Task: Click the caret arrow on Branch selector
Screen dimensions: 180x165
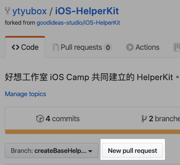Action: coord(90,151)
